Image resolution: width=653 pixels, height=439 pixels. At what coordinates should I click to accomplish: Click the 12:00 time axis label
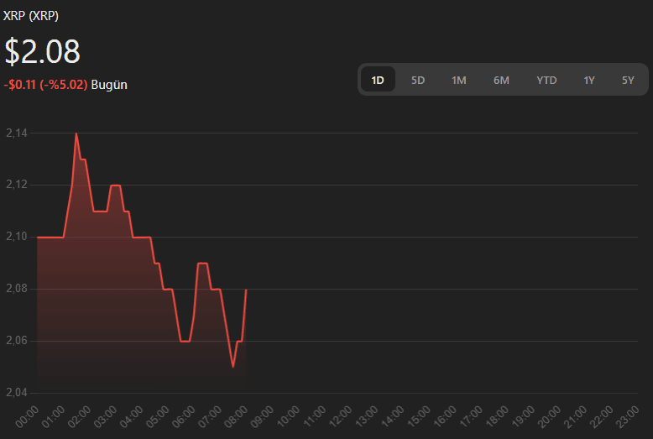coord(341,416)
